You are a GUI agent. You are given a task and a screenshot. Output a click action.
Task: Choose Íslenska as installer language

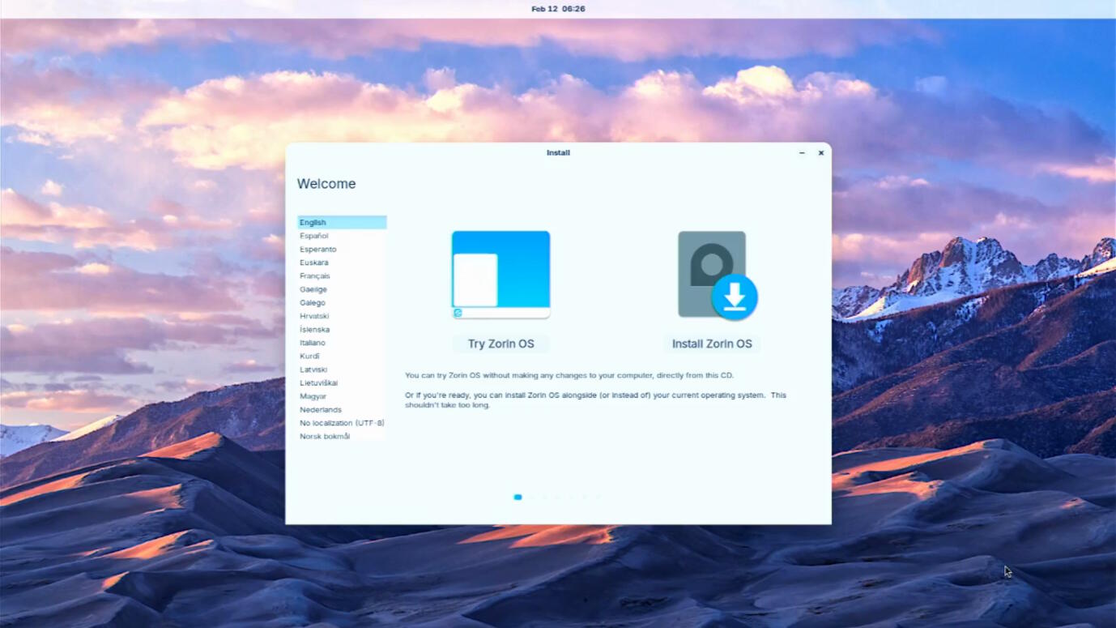[342, 329]
